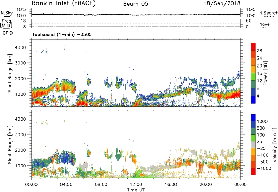The width and height of the screenshot is (278, 192).
Task: Click 'Slant Range [km]' label of power panel
Action: (x=10, y=73)
